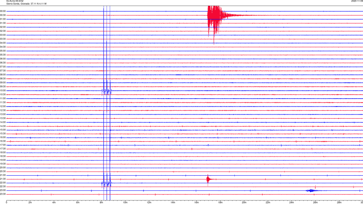Screen dimensions: 363x204
Task: Click the 28m tick label on time axis
Action: (x=339, y=202)
